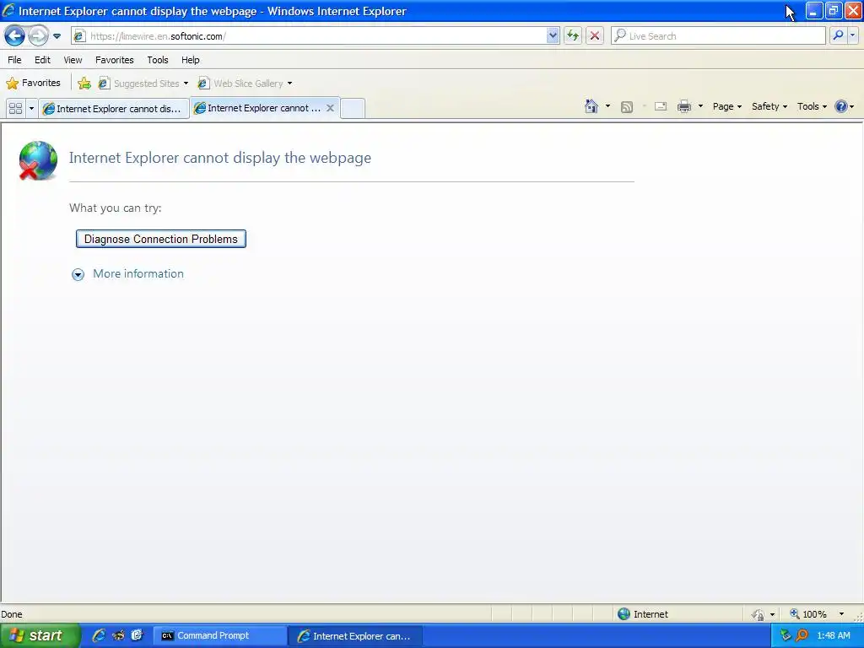Click the Add to Favorites Bar icon

click(x=84, y=84)
